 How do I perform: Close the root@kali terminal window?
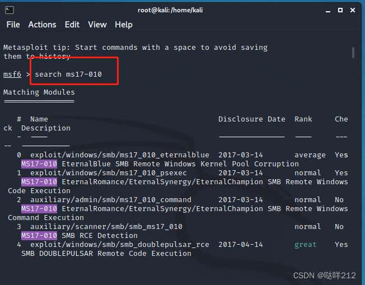tap(353, 10)
